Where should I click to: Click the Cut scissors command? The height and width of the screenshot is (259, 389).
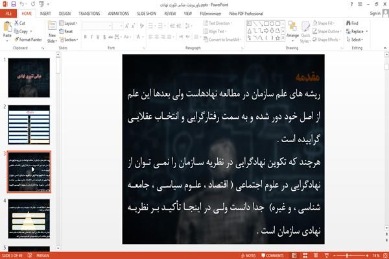coord(19,23)
